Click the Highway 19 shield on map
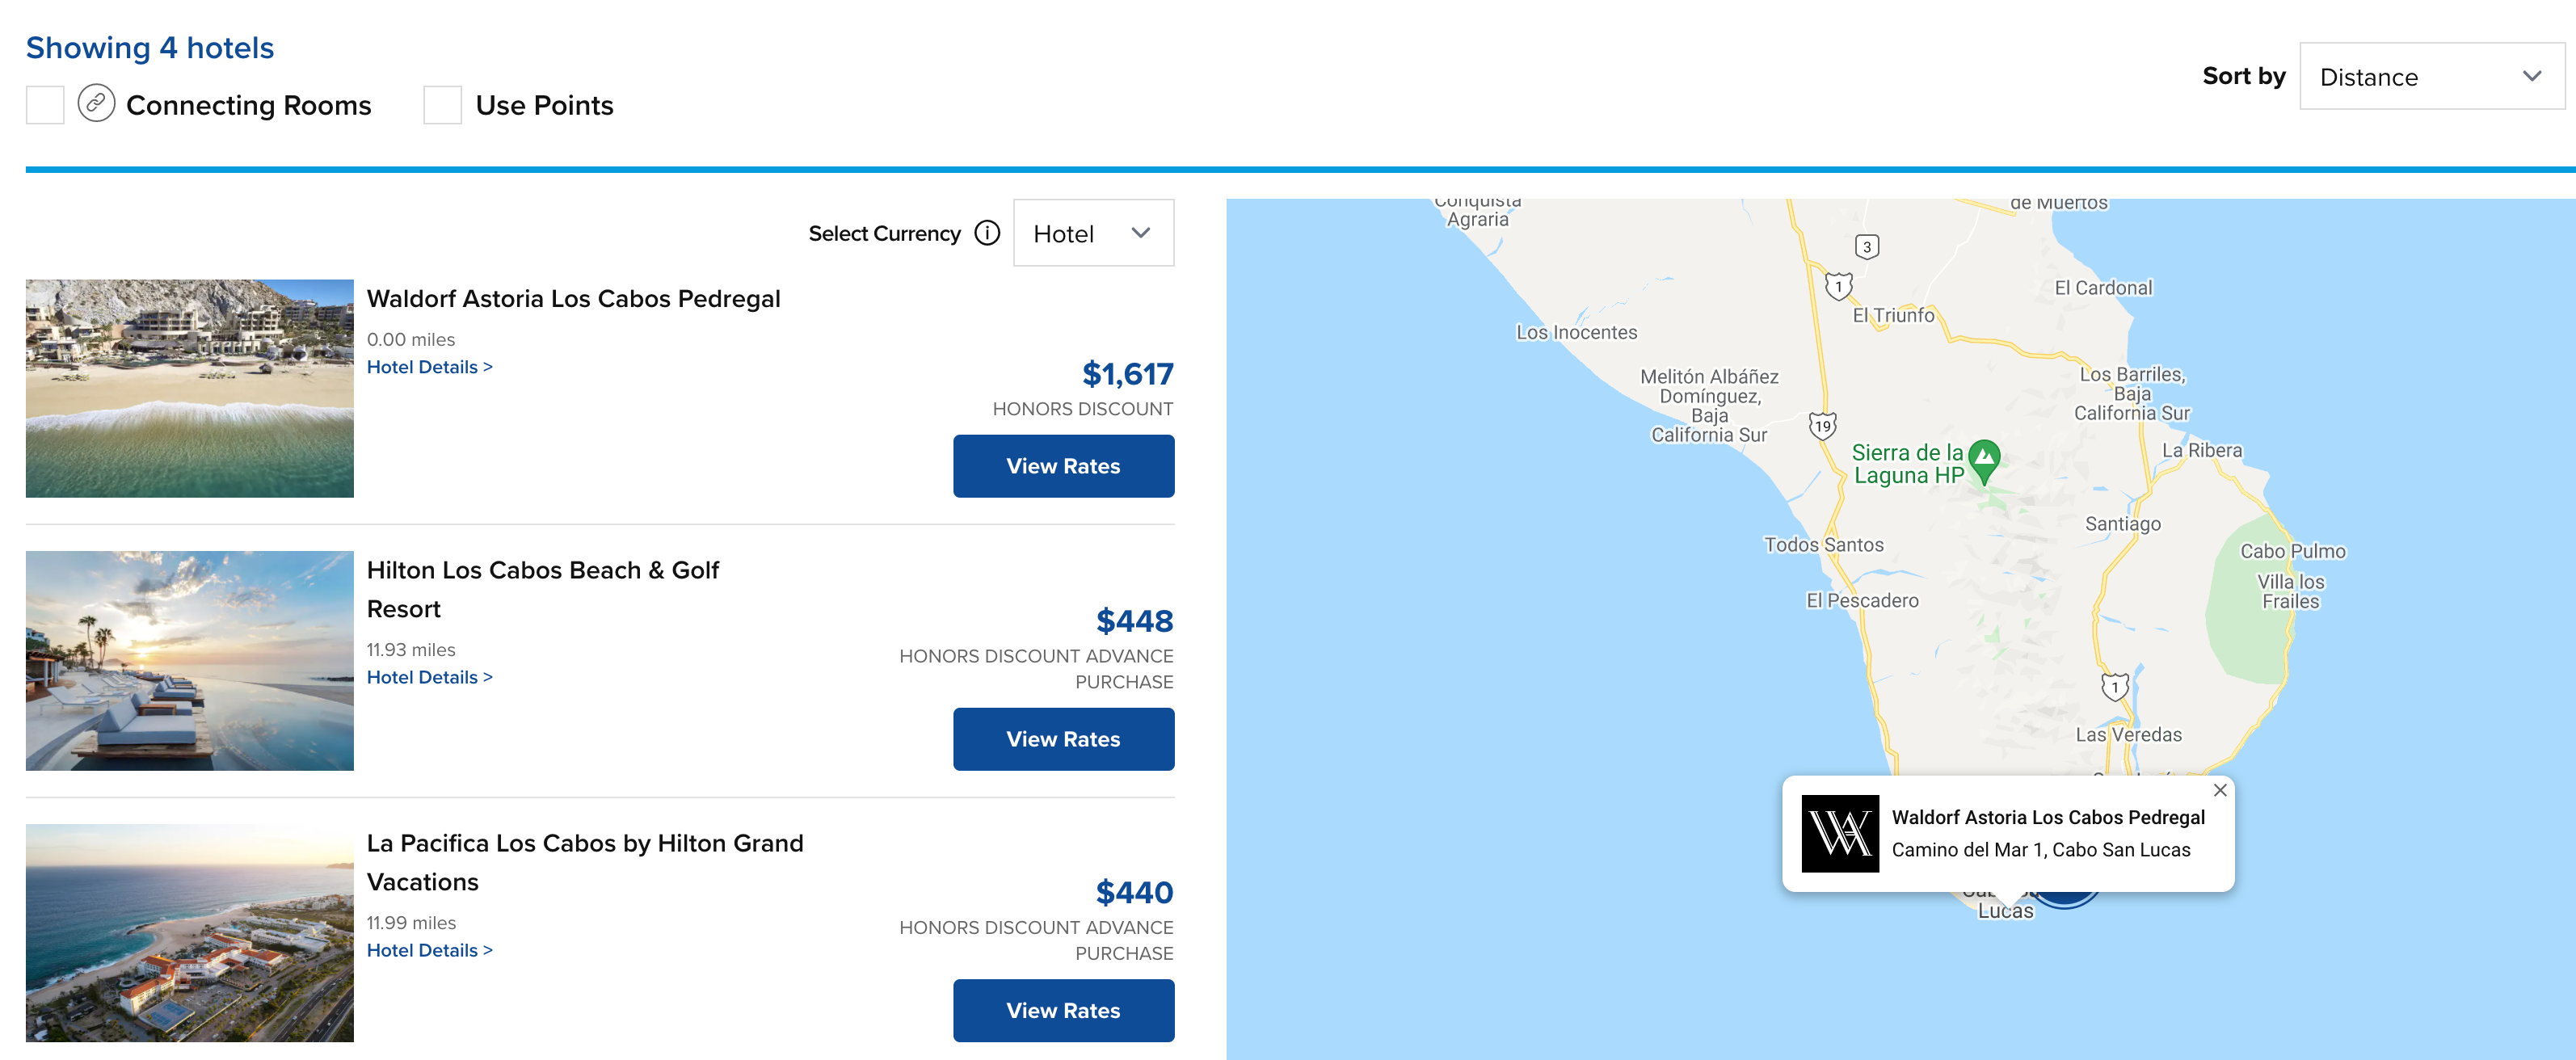The image size is (2576, 1060). tap(1822, 426)
